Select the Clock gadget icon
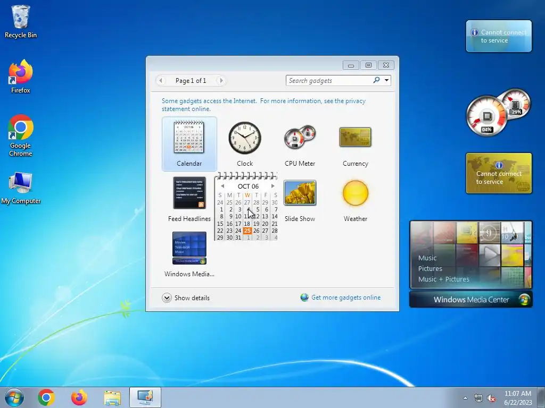Screen dimensions: 545x408 pos(245,138)
